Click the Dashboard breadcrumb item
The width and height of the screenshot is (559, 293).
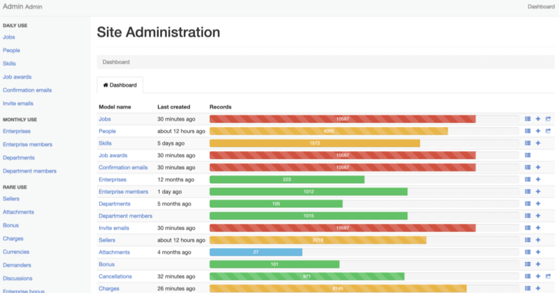pos(116,62)
